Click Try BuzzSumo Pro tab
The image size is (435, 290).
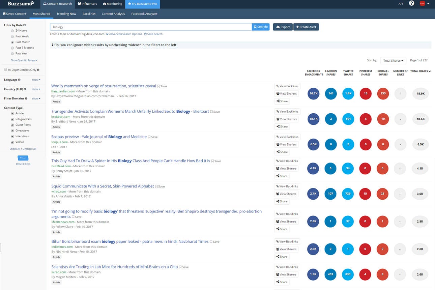click(x=142, y=4)
